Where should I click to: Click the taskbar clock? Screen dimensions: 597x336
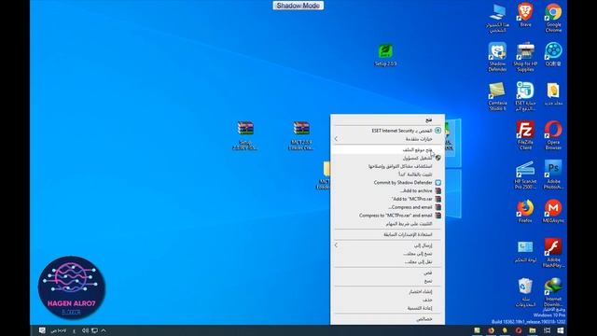point(59,330)
